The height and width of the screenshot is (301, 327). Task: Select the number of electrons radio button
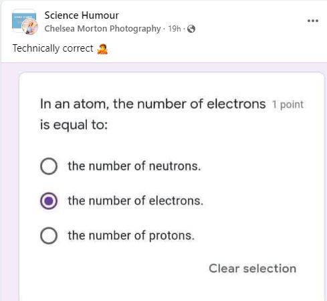(x=49, y=201)
